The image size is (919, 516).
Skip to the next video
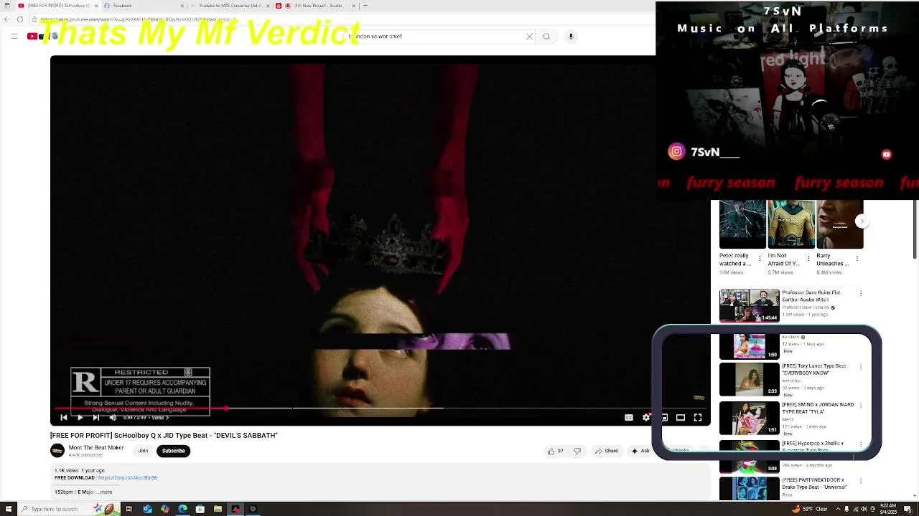[96, 417]
